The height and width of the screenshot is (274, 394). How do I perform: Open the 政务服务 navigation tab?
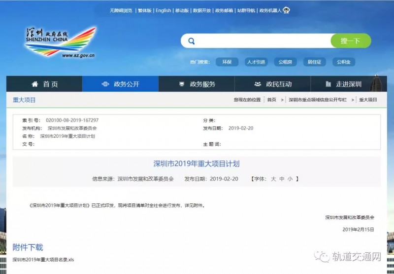click(197, 84)
